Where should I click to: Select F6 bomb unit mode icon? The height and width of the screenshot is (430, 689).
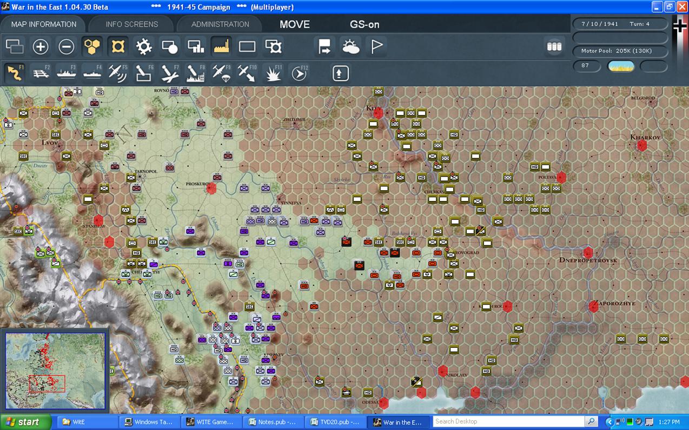(144, 73)
